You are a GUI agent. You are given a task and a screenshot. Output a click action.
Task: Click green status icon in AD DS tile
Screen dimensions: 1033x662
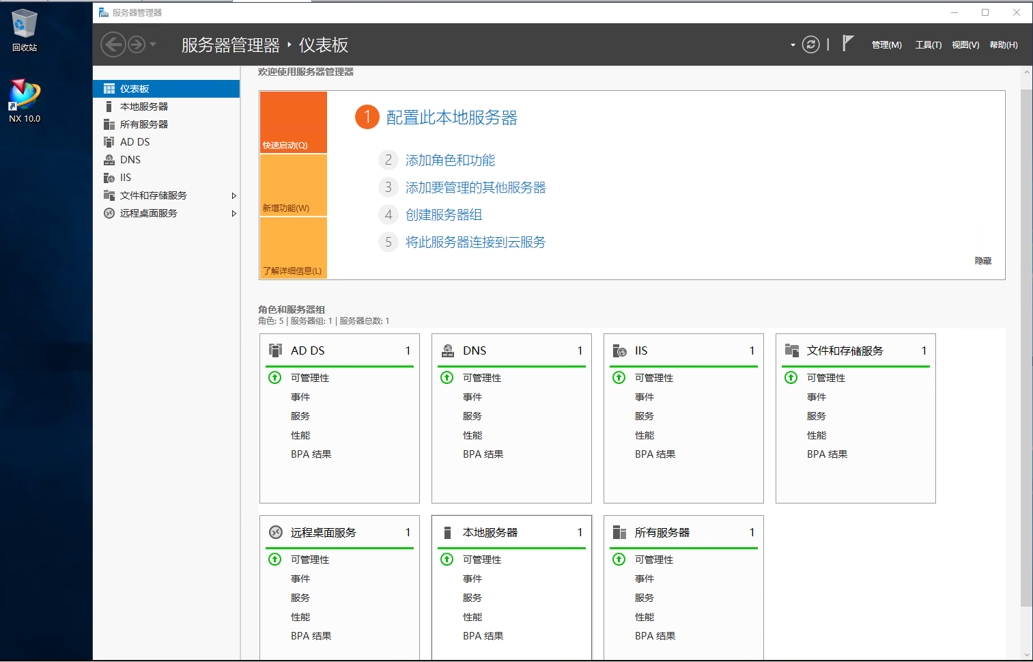coord(275,377)
